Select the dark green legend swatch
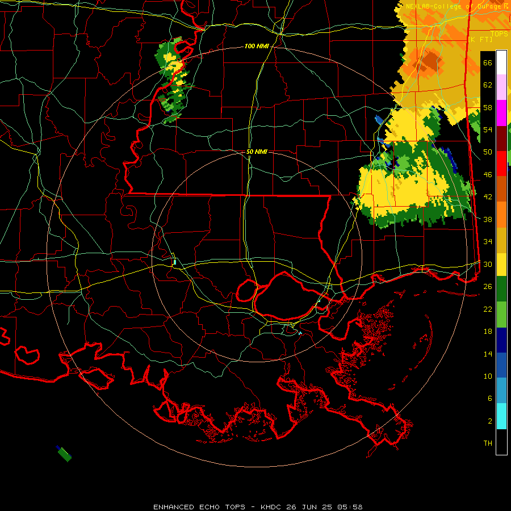 [501, 290]
